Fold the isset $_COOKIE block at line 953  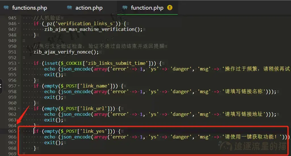pos(19,63)
